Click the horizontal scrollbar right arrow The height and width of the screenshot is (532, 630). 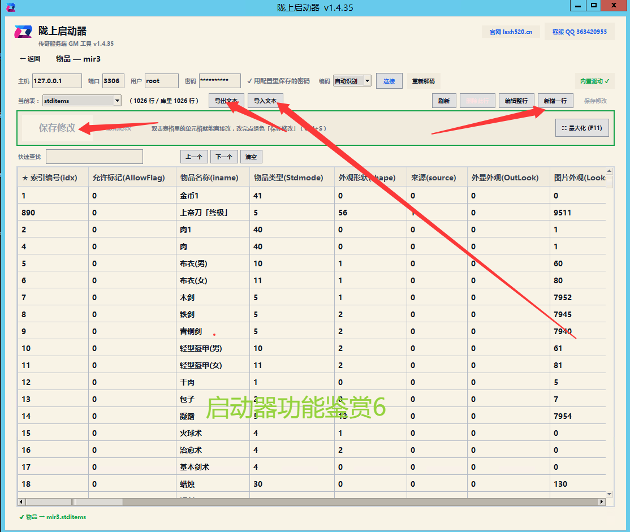pos(602,502)
